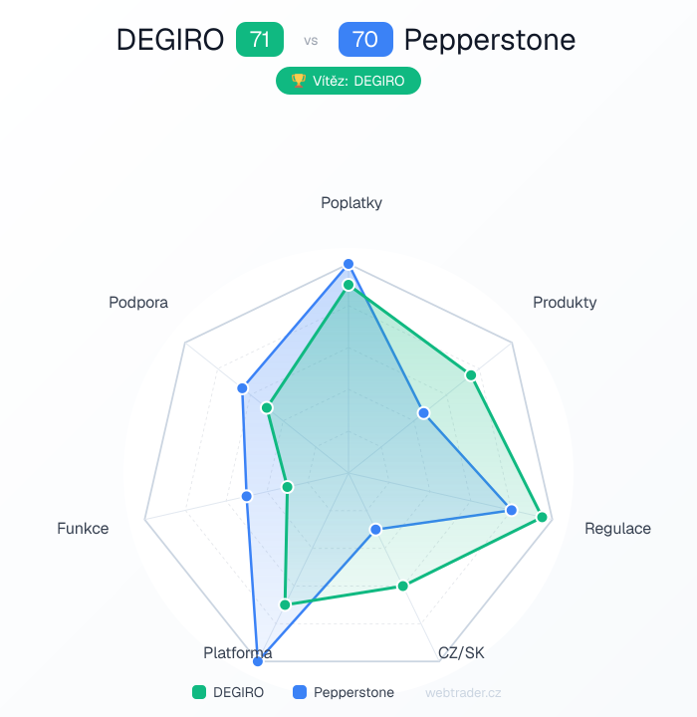Click DEGIRO's CZ/SK data point
The width and height of the screenshot is (697, 717).
point(403,586)
